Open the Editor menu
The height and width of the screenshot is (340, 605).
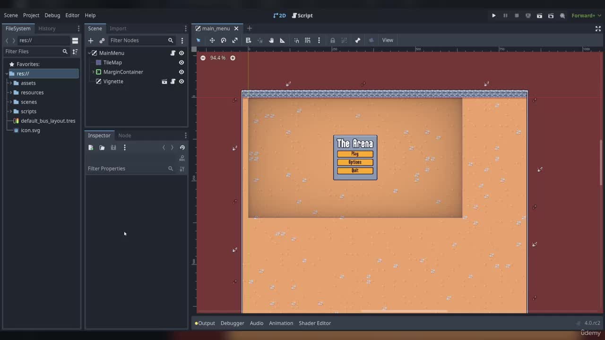(x=72, y=15)
